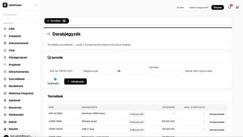
Task: Open the Beszerzés cart icon
Action: (x=5, y=107)
